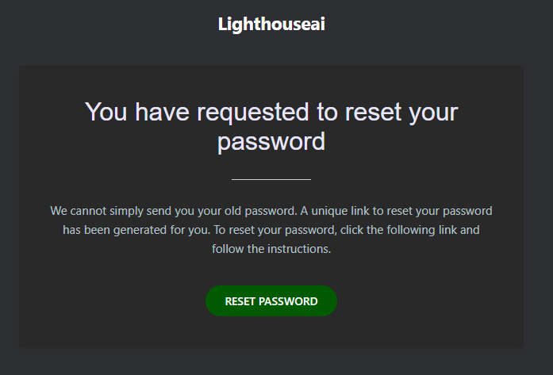Viewport: 553px width, 375px height.
Task: Click the horizontal divider line under the heading
Action: tap(271, 180)
